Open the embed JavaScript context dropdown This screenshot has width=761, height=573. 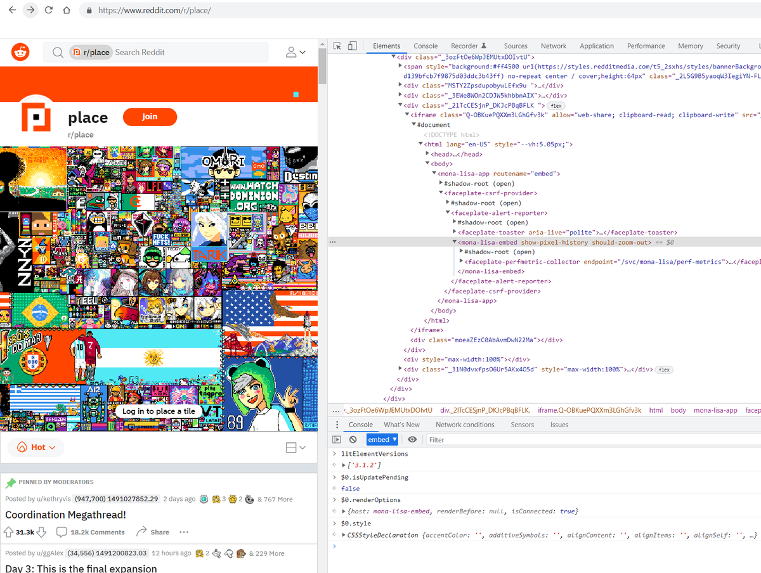382,439
